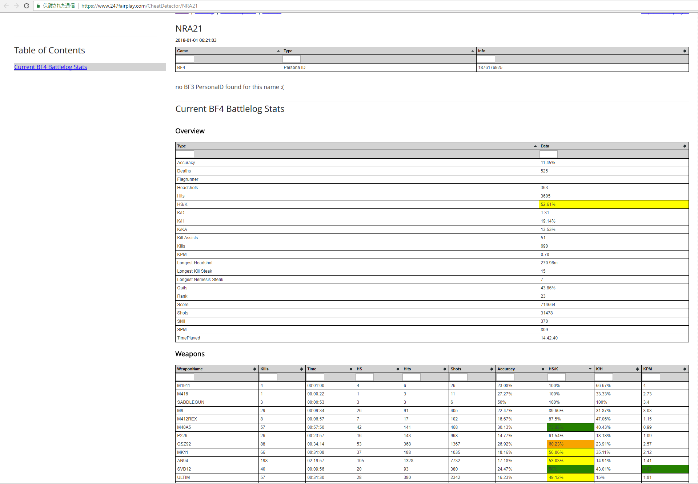Click the browser back arrow
Screen dimensions: 698x484
click(x=6, y=6)
